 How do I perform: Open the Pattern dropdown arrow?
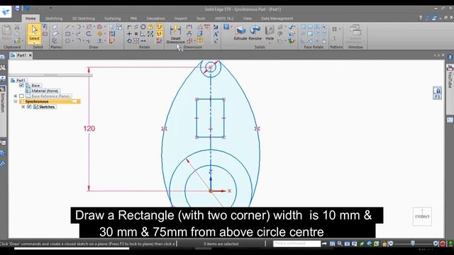(339, 29)
